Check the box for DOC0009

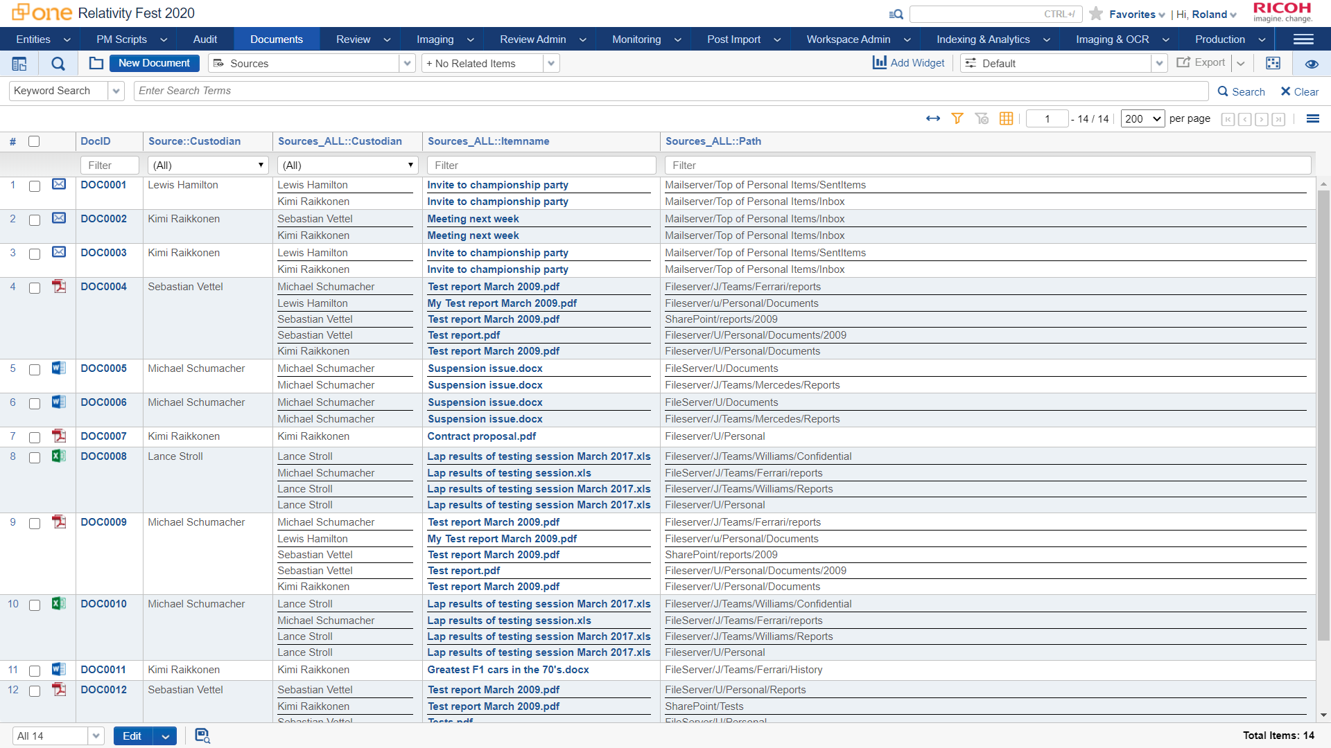coord(35,523)
